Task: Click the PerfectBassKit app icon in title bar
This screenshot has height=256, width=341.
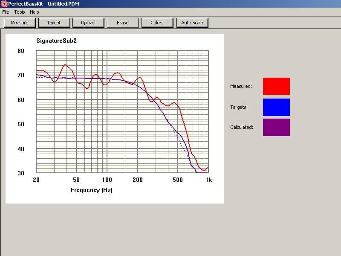Action: [4, 4]
